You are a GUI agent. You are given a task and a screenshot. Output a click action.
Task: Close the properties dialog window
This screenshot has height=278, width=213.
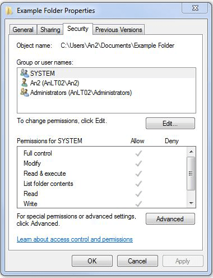(x=195, y=8)
